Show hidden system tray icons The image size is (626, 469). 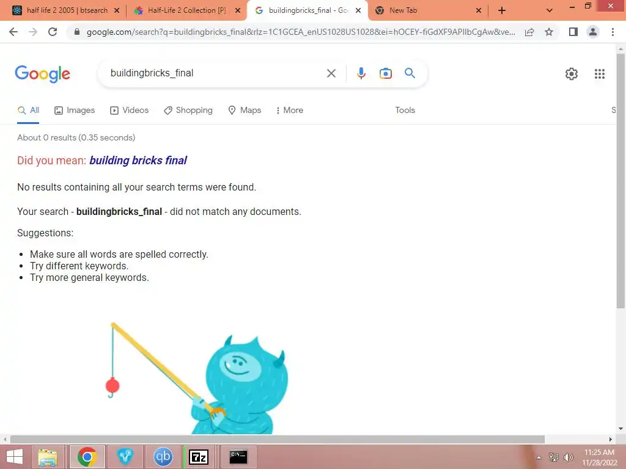539,457
